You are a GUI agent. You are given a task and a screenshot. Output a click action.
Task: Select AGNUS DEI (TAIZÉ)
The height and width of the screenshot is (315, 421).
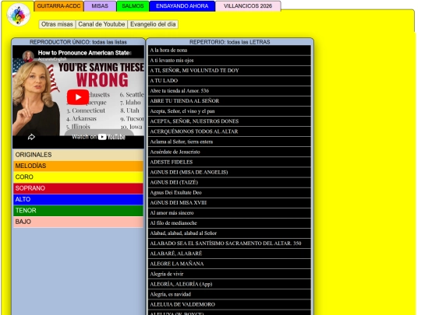click(x=229, y=183)
